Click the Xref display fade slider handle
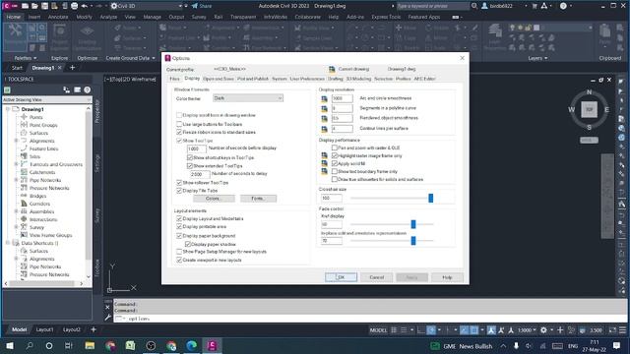This screenshot has height=354, width=630. 413,224
